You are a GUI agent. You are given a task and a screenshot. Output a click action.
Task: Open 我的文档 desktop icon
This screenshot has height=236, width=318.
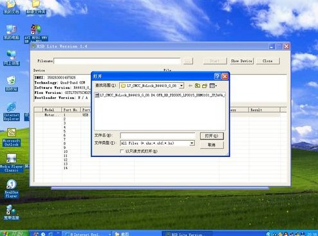12,7
